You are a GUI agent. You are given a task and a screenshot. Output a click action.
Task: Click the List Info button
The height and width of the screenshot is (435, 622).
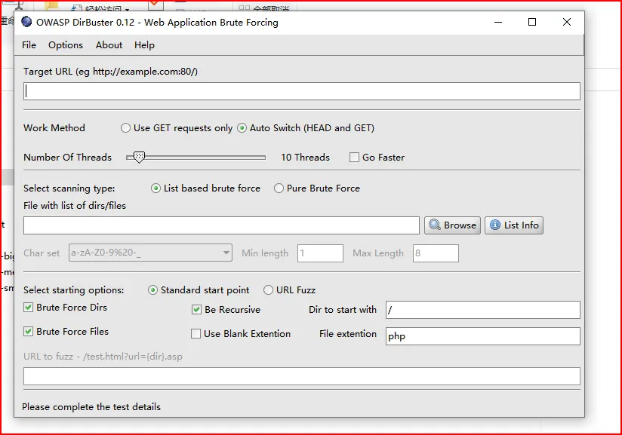point(514,225)
